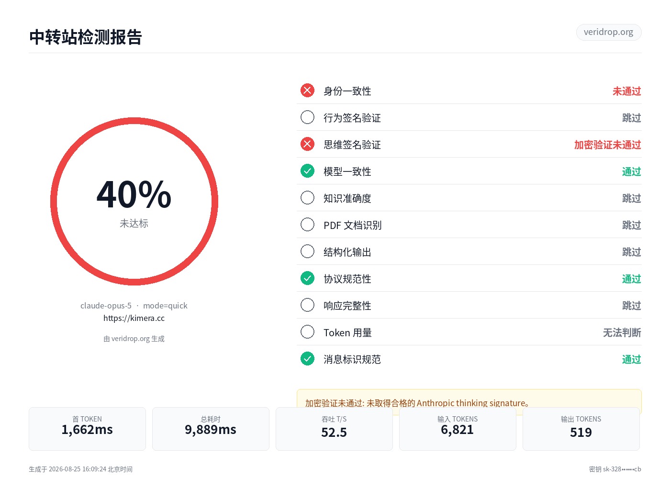The image size is (670, 479).
Task: Click the green check icon beside 模型一致性
Action: click(307, 171)
